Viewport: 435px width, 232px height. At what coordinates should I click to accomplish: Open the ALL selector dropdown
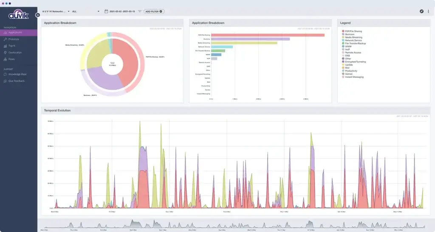click(x=86, y=11)
